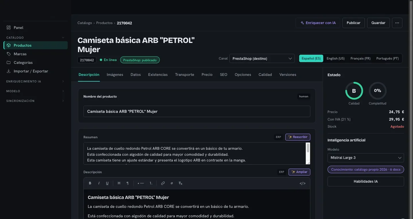Click the En línea status label
Viewport: 413px width, 219px height.
108,60
